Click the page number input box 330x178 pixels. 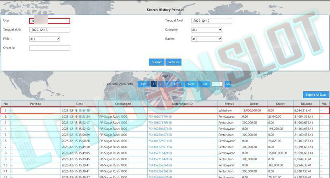click(217, 84)
